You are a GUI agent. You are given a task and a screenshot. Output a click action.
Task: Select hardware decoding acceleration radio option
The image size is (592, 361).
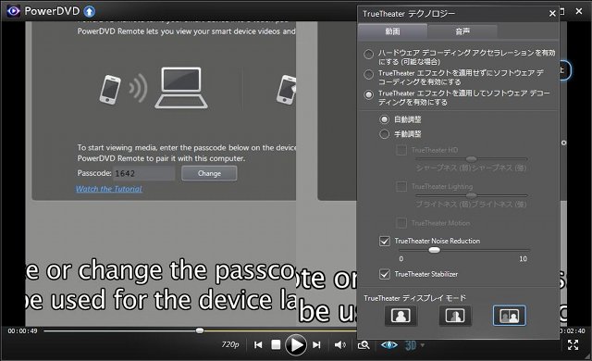point(368,54)
